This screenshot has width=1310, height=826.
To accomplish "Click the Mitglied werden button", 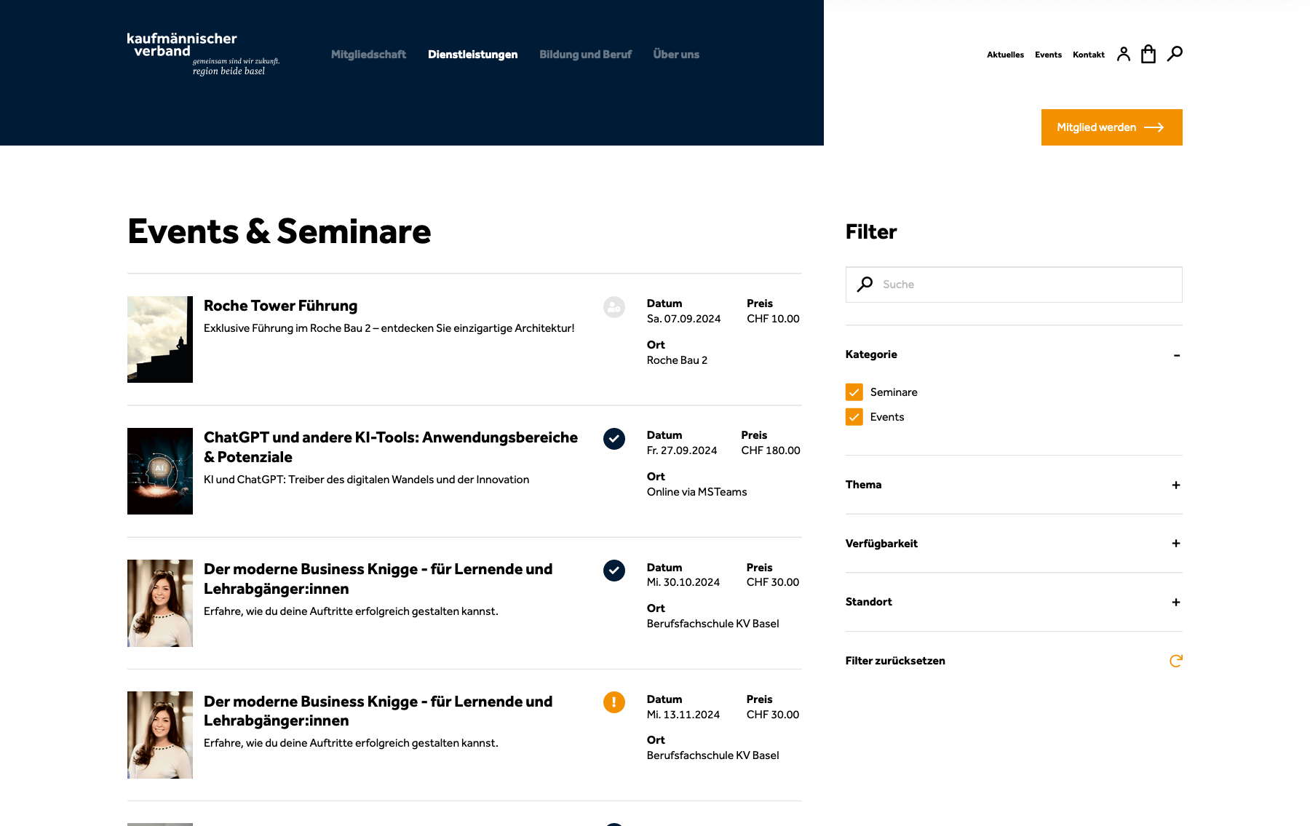I will (x=1111, y=127).
